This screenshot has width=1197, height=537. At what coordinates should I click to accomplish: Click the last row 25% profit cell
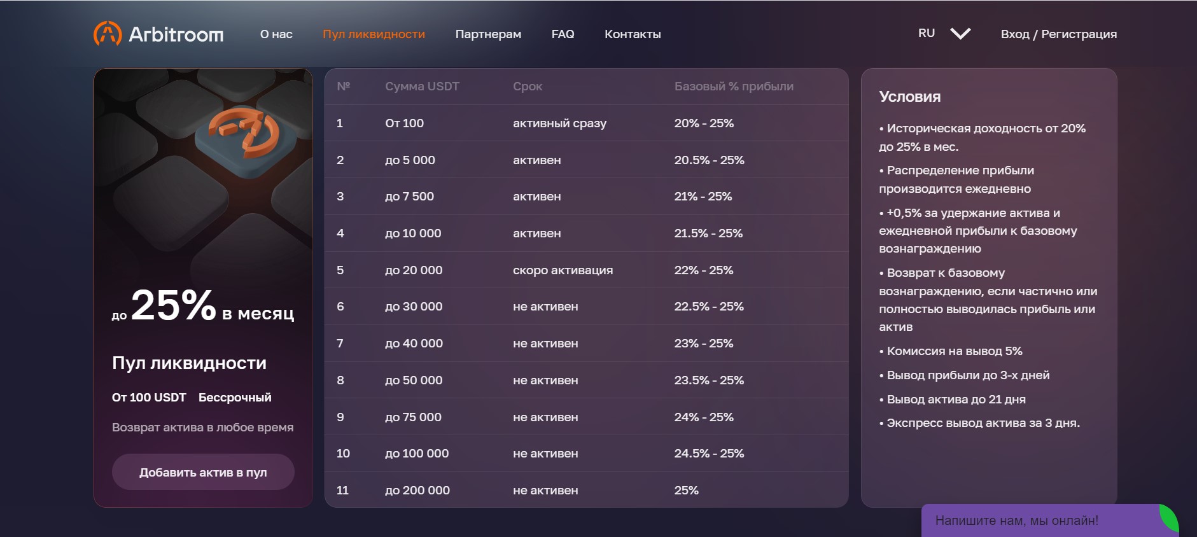[687, 491]
